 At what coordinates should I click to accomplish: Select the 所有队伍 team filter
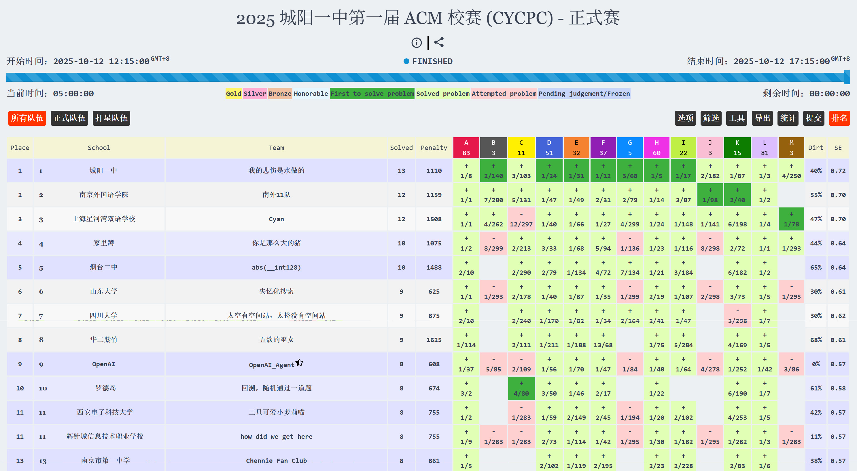pyautogui.click(x=27, y=118)
